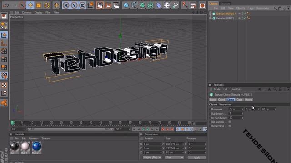Viewport: 291px width, 163px height.
Task: Add a cube primitive object
Action: 126,5
